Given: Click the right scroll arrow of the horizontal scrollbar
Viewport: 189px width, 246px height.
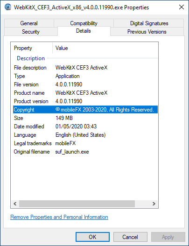Looking at the screenshot, I should tap(154, 204).
